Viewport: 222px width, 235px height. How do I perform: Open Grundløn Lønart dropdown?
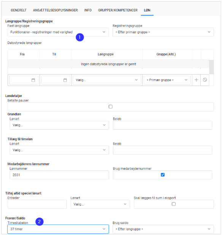coord(59,125)
